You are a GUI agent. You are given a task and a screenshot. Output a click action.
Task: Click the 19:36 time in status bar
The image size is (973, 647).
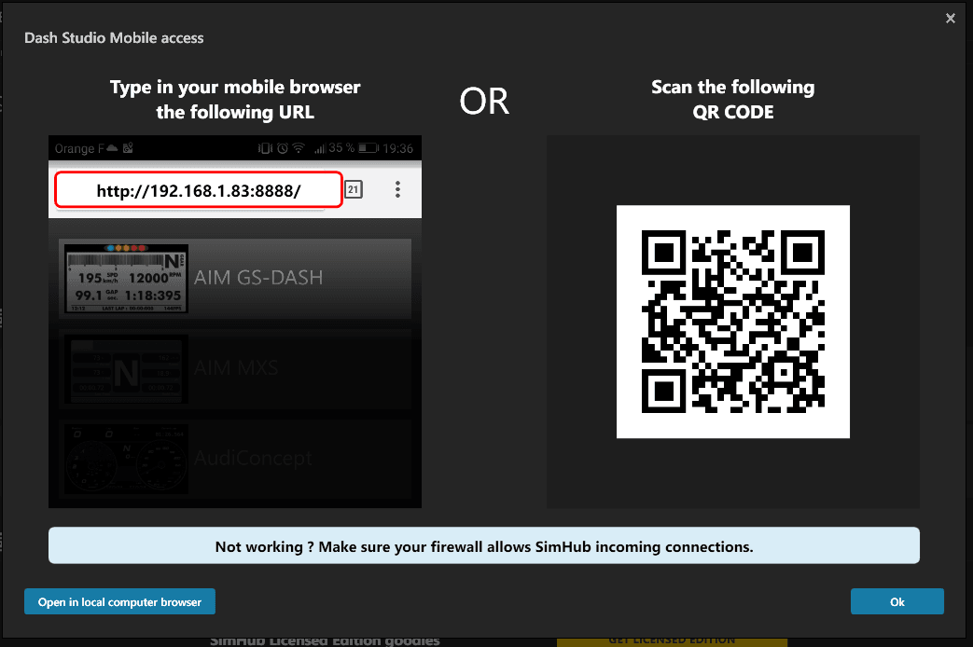[x=397, y=148]
